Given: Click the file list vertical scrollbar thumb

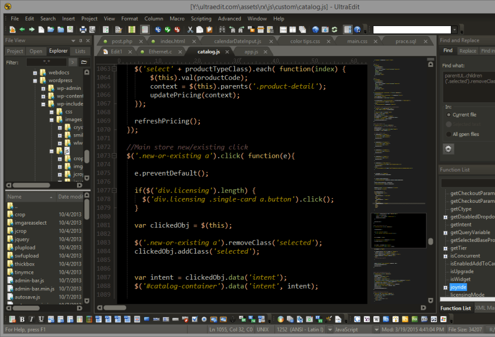Looking at the screenshot, I should point(87,209).
